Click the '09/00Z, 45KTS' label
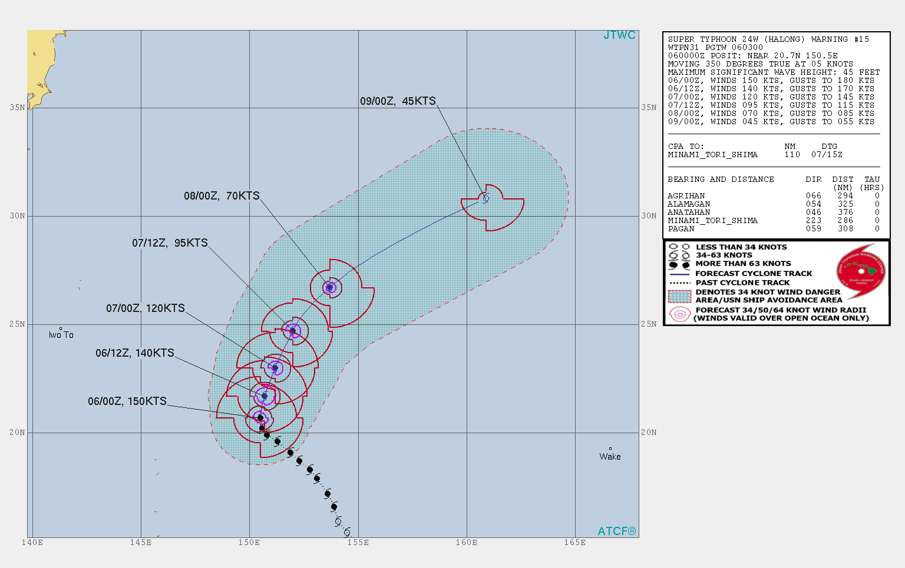The image size is (905, 568). coord(398,101)
